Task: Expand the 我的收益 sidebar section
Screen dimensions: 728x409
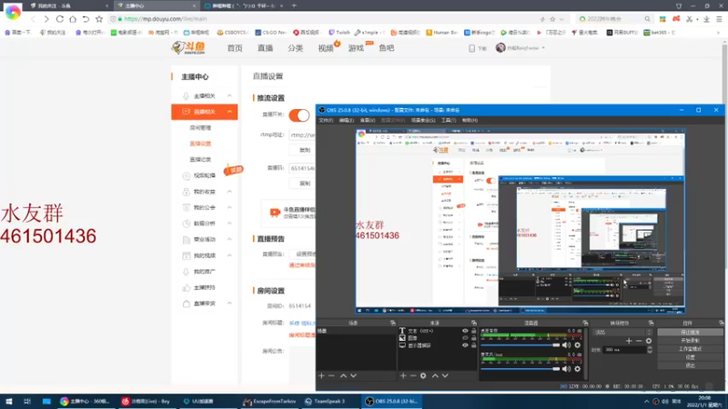Action: pyautogui.click(x=229, y=192)
